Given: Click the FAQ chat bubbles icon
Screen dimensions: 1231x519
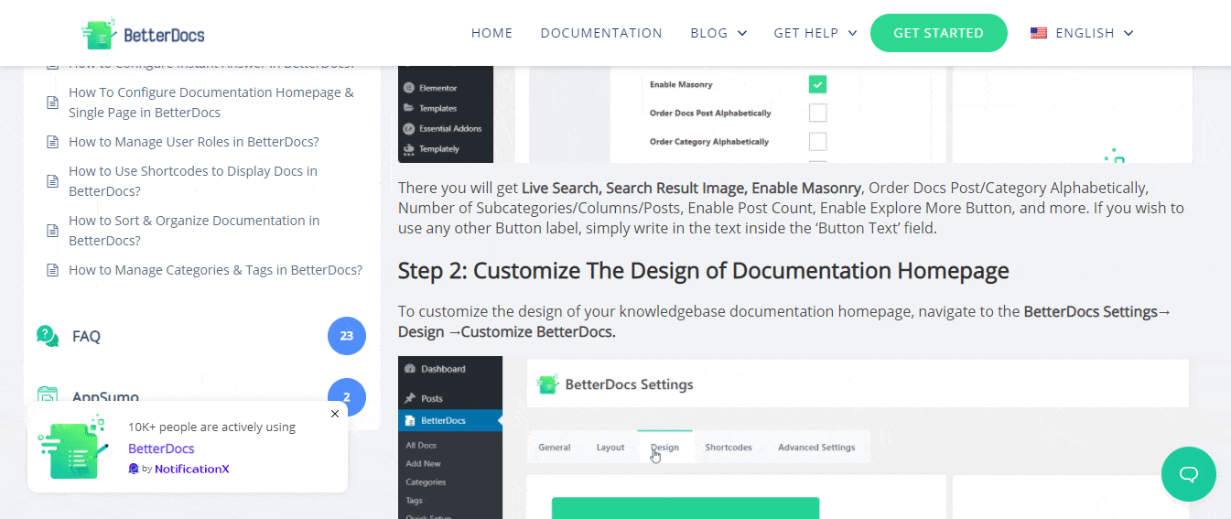Looking at the screenshot, I should pos(48,336).
